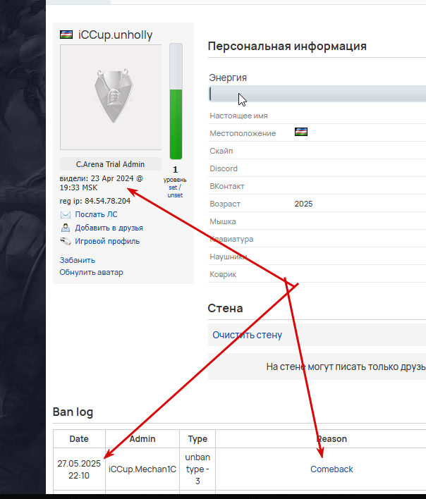Click the last seen 23 Apr 2024 text
This screenshot has width=426, height=499.
(102, 183)
